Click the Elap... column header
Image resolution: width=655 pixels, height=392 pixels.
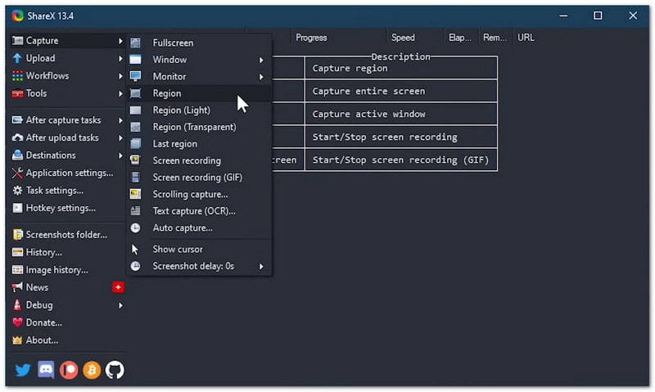pyautogui.click(x=461, y=38)
